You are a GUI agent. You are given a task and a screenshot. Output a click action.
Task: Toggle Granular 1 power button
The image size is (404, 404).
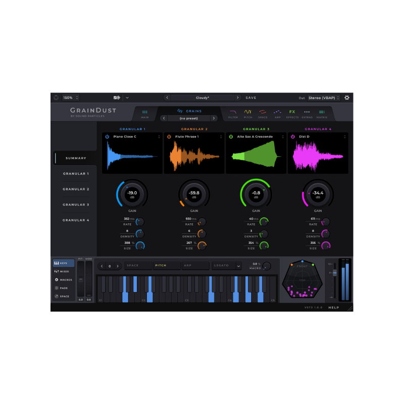pos(107,136)
